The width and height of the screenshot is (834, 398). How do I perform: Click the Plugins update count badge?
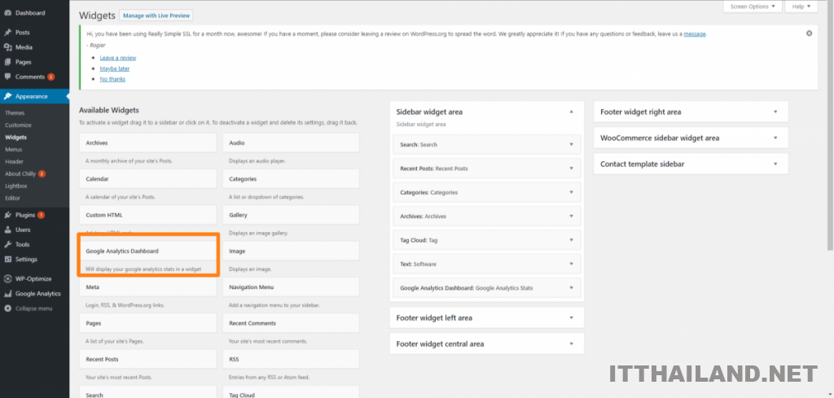(41, 215)
